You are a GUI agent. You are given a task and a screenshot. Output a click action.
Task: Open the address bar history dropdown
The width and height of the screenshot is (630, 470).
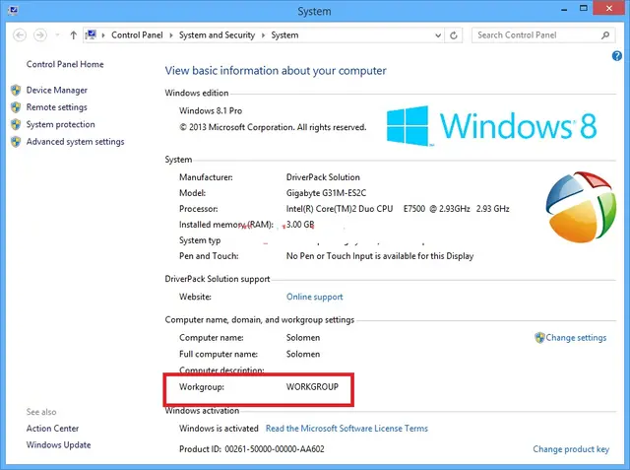pyautogui.click(x=438, y=35)
